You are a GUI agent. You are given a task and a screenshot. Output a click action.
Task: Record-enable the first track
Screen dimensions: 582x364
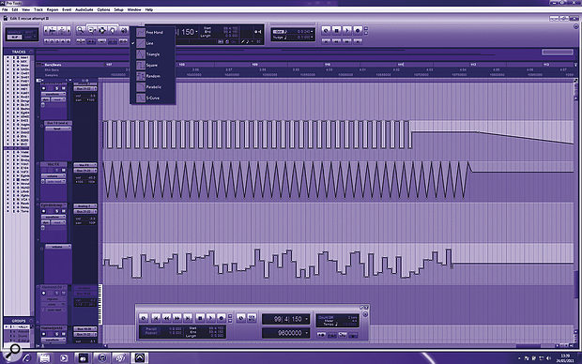[44, 88]
